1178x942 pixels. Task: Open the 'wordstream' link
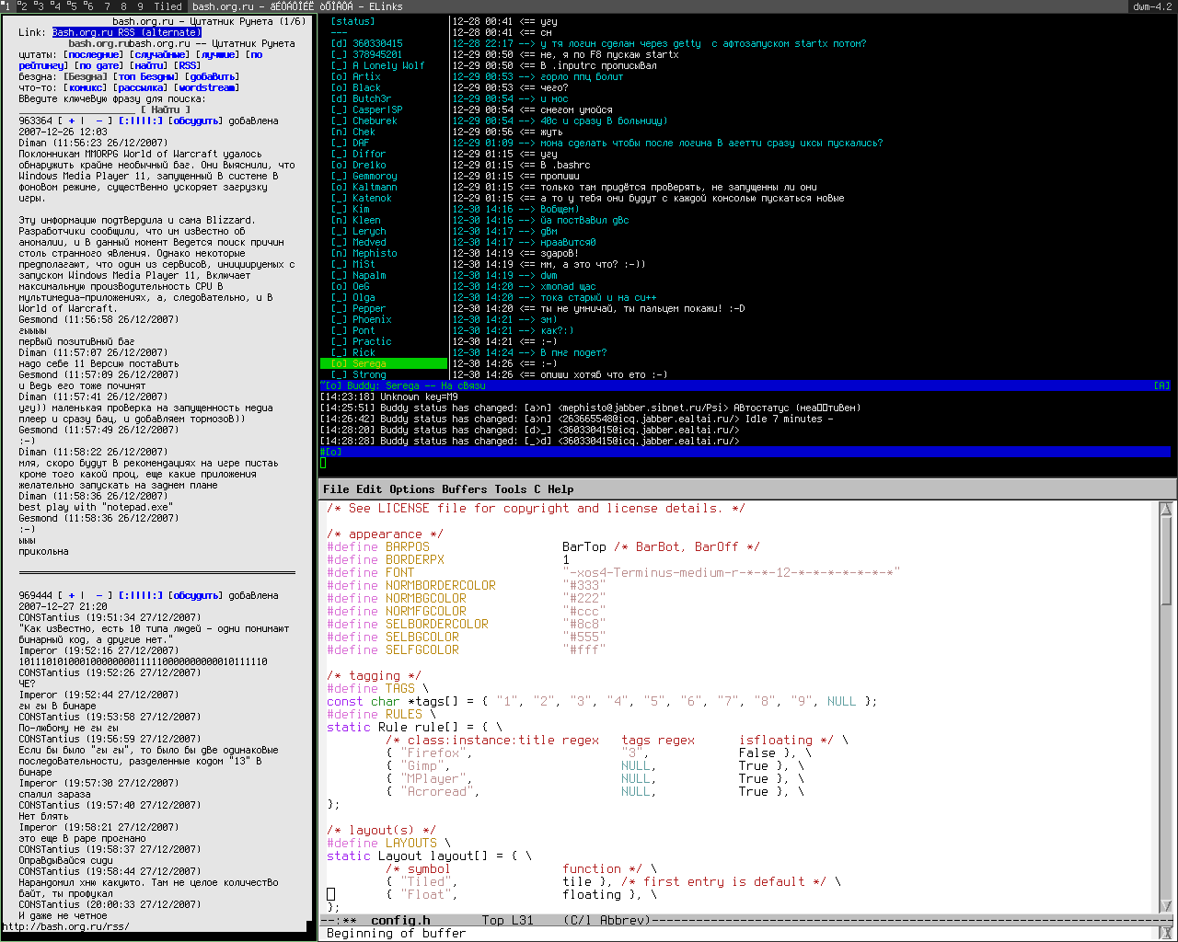(x=206, y=87)
